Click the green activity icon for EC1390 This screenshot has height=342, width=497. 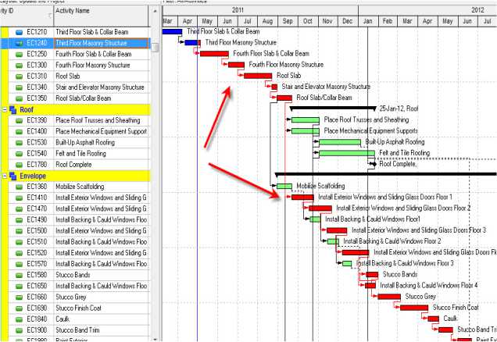tap(20, 121)
